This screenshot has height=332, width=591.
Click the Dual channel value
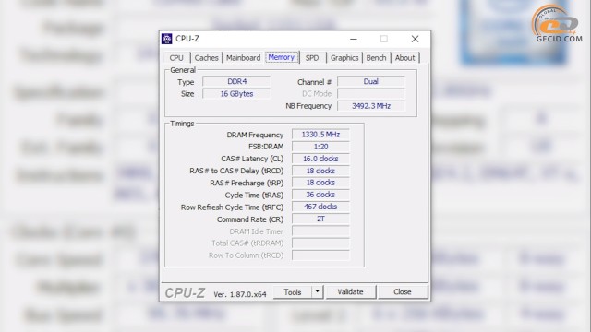point(371,82)
